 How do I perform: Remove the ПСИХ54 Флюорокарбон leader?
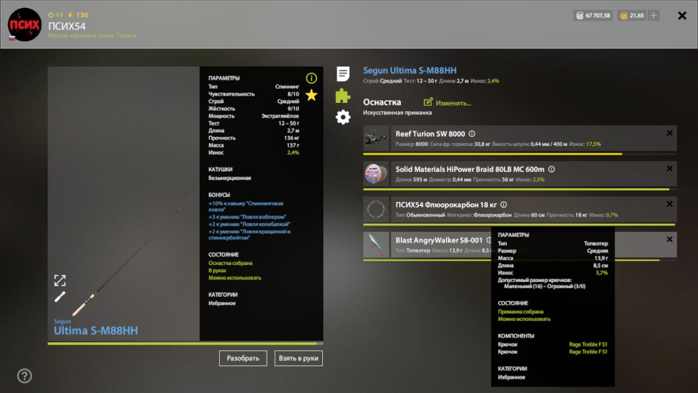point(670,204)
